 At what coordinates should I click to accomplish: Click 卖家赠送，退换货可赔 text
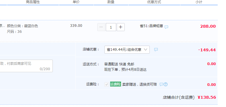tap(139, 84)
